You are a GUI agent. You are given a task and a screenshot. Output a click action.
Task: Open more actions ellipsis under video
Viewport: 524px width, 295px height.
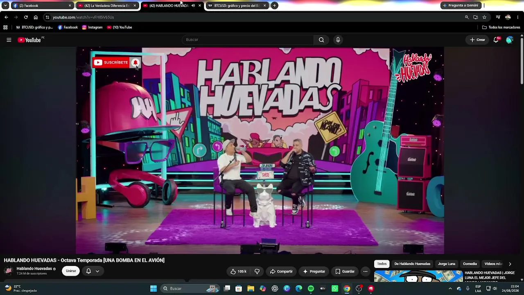[365, 271]
